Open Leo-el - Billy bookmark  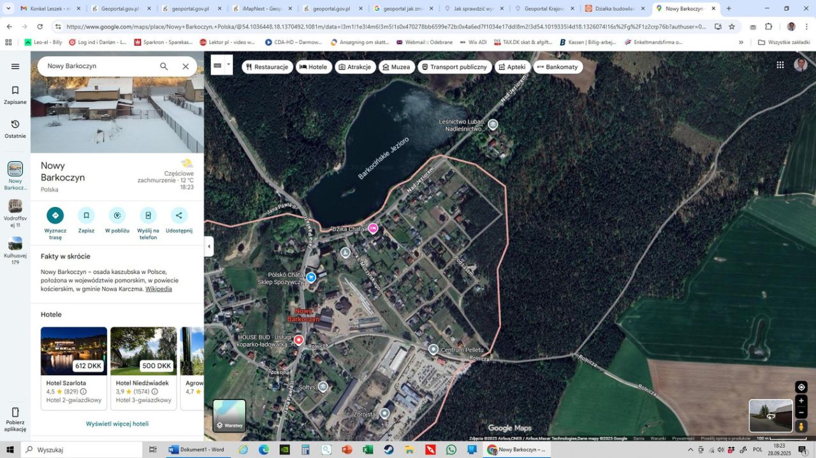point(43,42)
